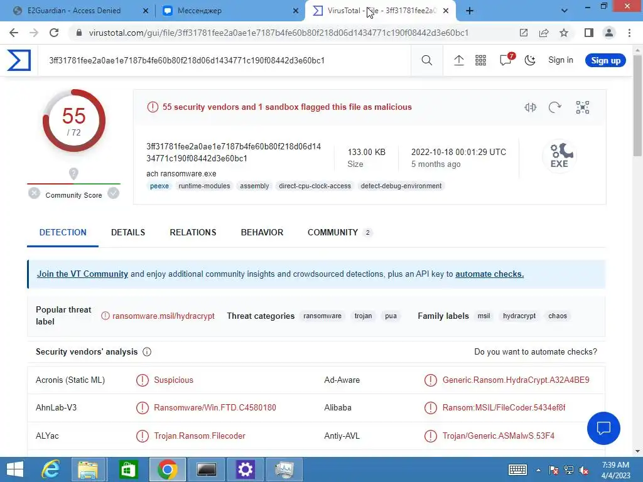Image resolution: width=643 pixels, height=482 pixels.
Task: Click the assembly tag
Action: pyautogui.click(x=254, y=186)
